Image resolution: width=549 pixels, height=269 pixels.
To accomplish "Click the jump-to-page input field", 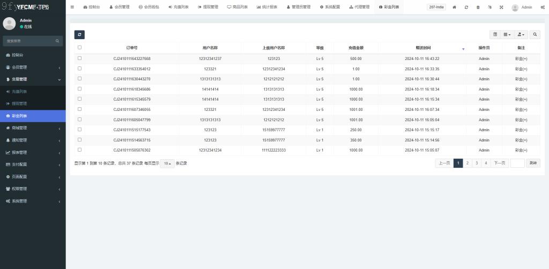I will (x=517, y=163).
